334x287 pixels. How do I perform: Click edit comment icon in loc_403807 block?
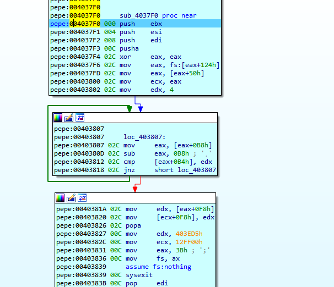(69, 118)
